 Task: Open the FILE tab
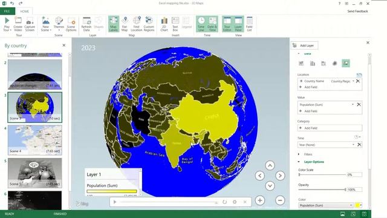point(7,11)
